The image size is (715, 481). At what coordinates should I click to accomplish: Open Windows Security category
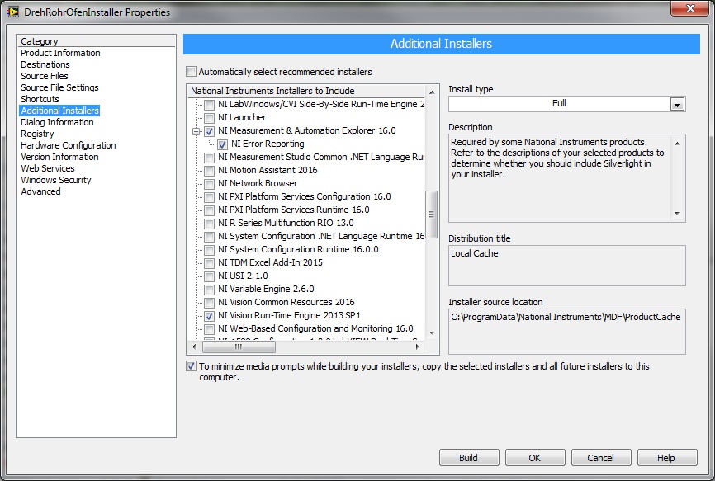tap(55, 180)
